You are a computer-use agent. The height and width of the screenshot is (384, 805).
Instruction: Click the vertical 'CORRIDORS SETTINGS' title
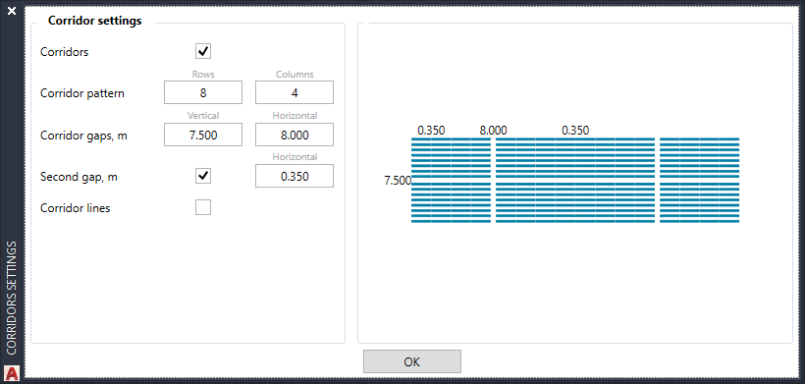[x=12, y=298]
